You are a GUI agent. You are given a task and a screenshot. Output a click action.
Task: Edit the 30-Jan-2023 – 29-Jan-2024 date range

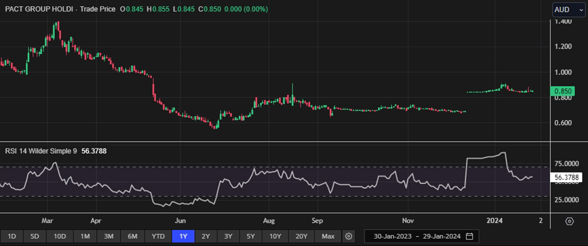click(422, 236)
